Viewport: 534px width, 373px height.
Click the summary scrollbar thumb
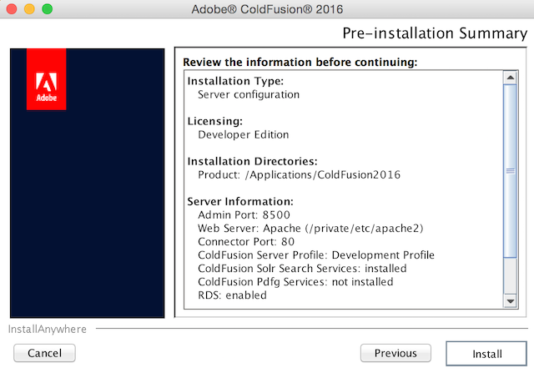tap(510, 171)
